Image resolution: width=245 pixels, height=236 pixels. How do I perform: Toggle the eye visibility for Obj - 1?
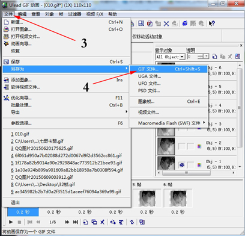point(182,165)
